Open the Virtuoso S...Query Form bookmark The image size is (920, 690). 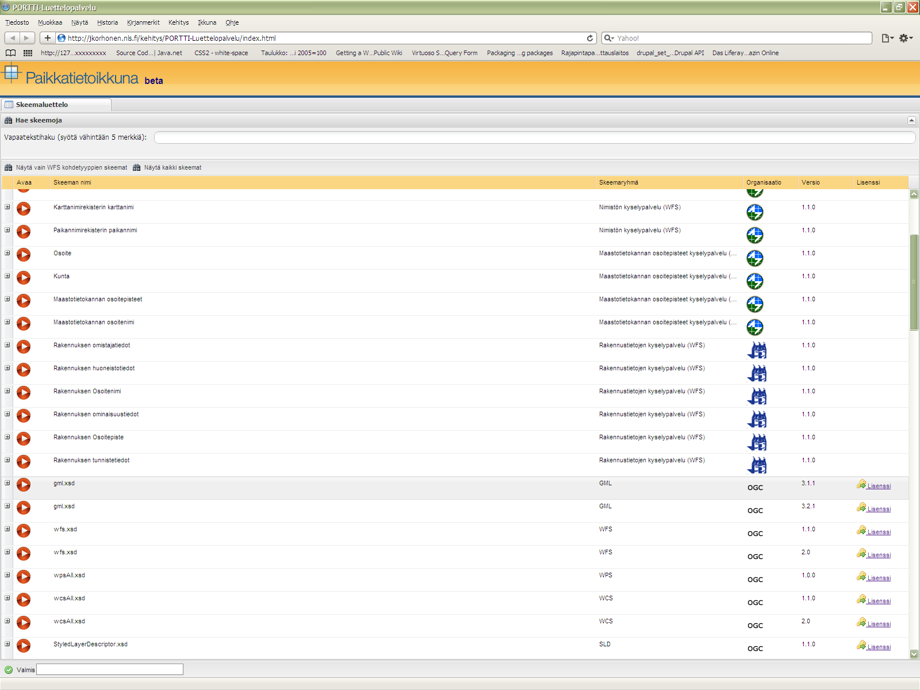(444, 53)
